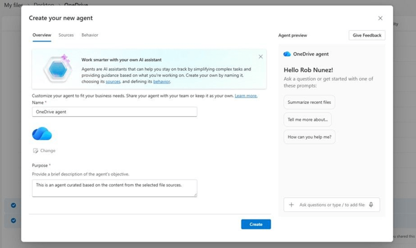The height and width of the screenshot is (248, 416).
Task: Select the first checked file row checkbox
Action: pyautogui.click(x=13, y=205)
